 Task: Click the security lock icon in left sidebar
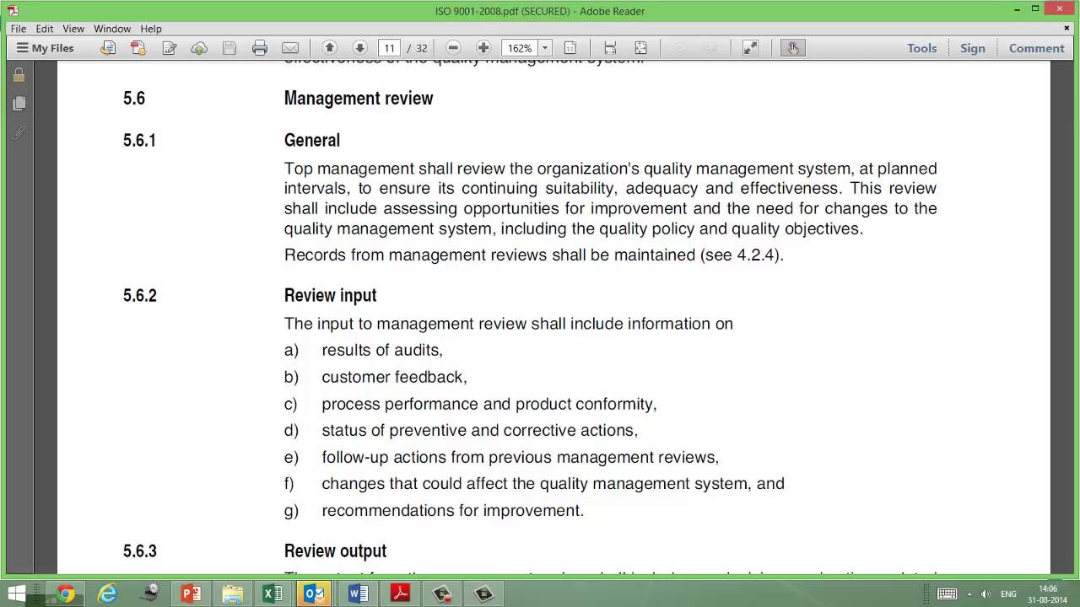pos(19,75)
